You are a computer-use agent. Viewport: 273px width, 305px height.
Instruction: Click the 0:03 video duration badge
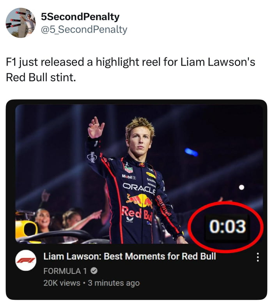(228, 226)
